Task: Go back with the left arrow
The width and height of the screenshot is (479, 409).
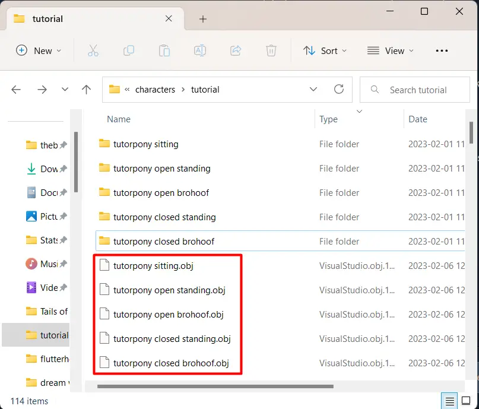Action: click(x=16, y=90)
